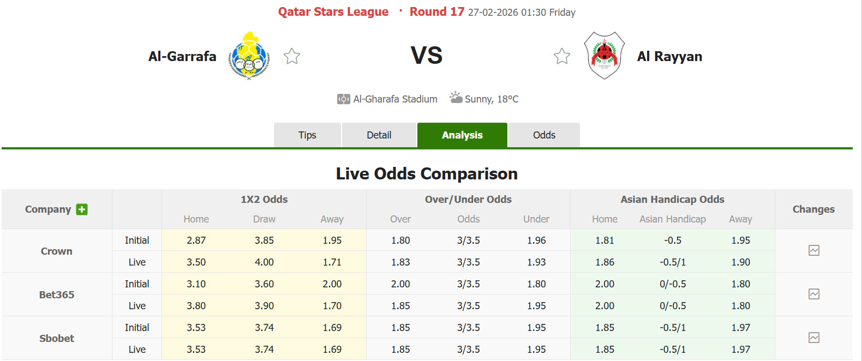Click the Crown bookmaker name
This screenshot has height=361, width=862.
tap(56, 251)
